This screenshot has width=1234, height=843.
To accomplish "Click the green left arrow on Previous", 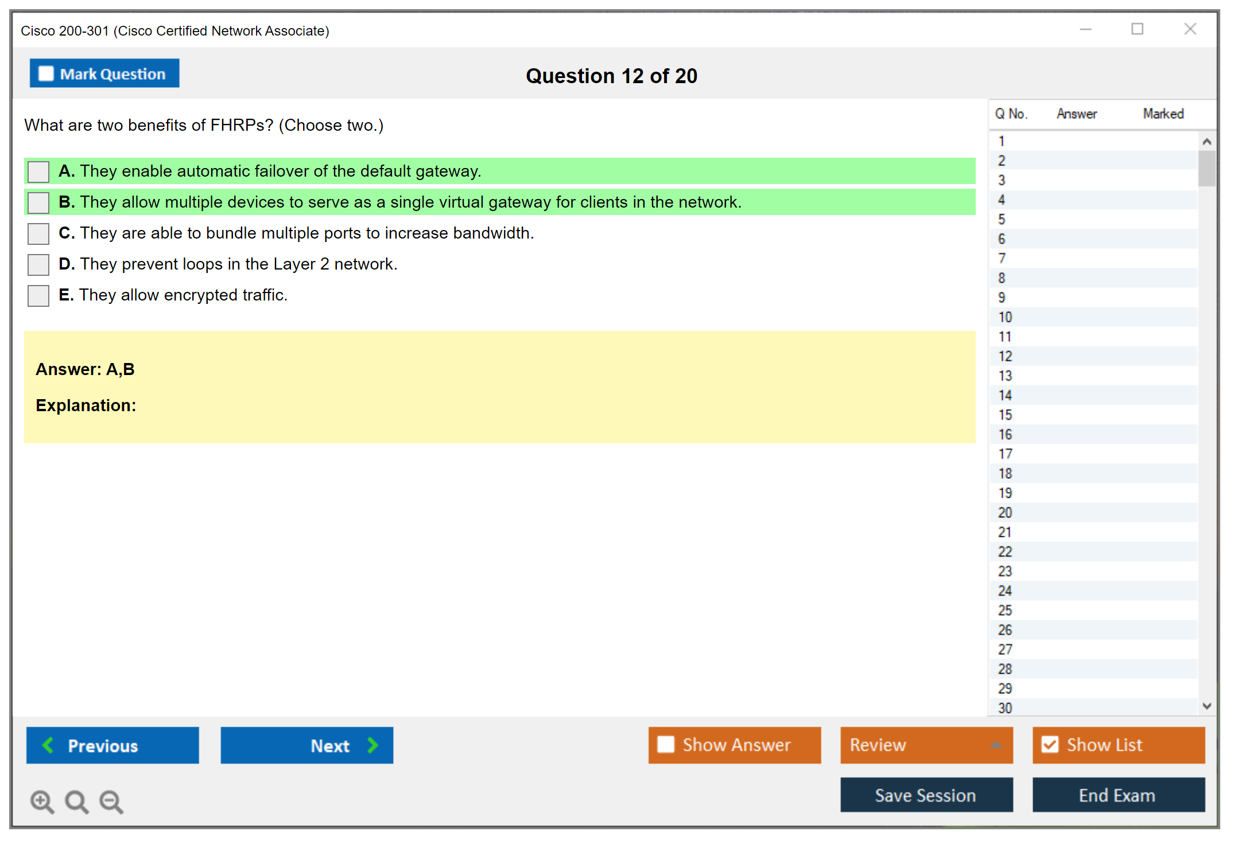I will [x=48, y=745].
